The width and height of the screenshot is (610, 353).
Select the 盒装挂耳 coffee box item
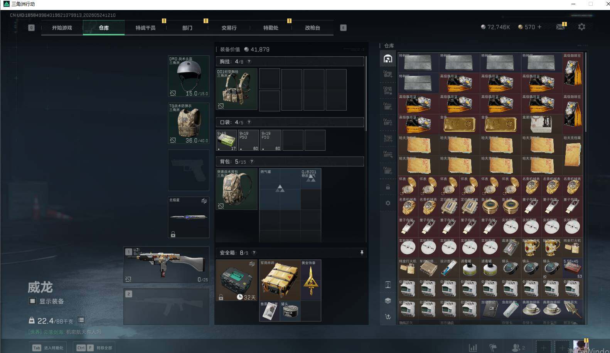click(x=541, y=124)
